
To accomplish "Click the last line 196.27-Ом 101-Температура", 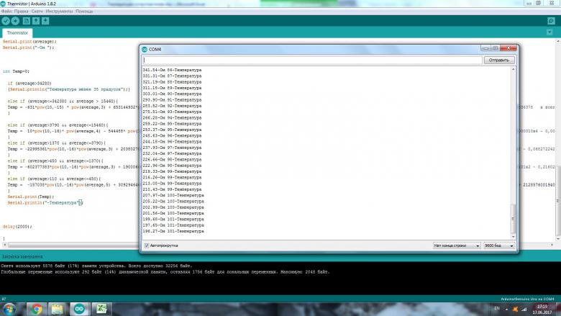I will tap(173, 231).
